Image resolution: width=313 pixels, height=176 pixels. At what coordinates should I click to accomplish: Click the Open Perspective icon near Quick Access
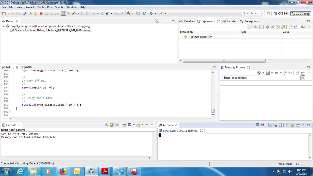pos(268,13)
